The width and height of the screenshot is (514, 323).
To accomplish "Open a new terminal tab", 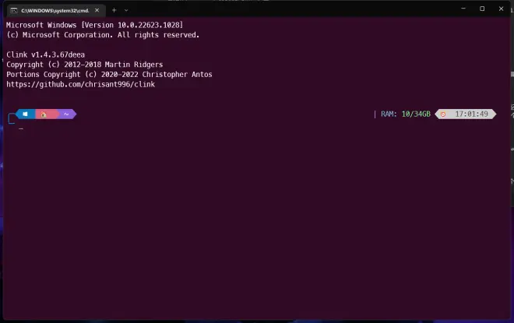I will point(114,10).
